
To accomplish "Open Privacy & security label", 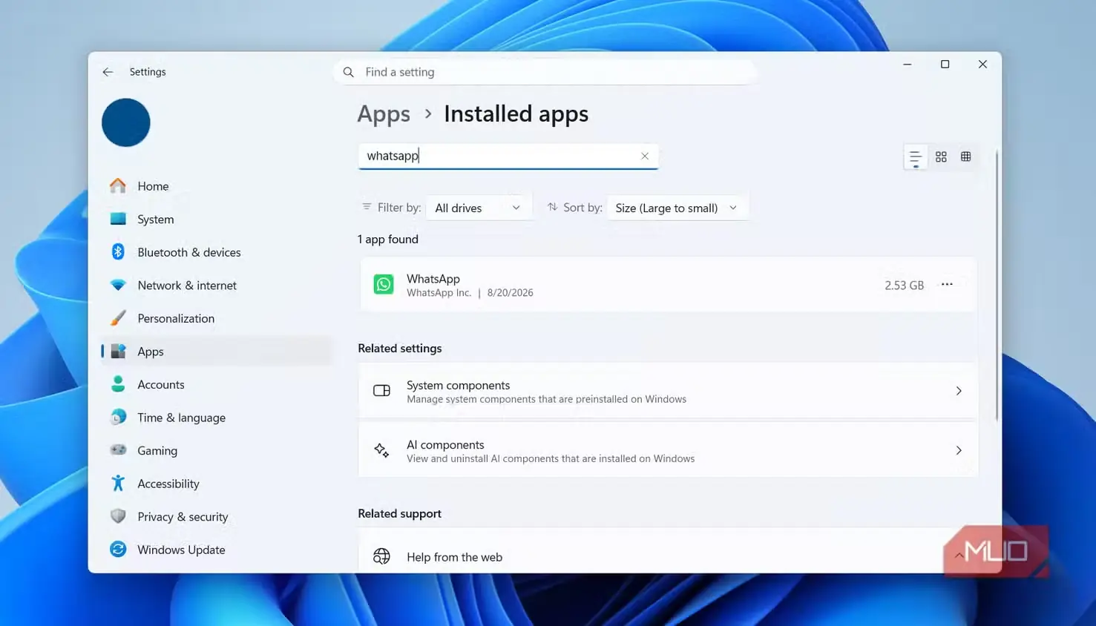I will point(183,517).
